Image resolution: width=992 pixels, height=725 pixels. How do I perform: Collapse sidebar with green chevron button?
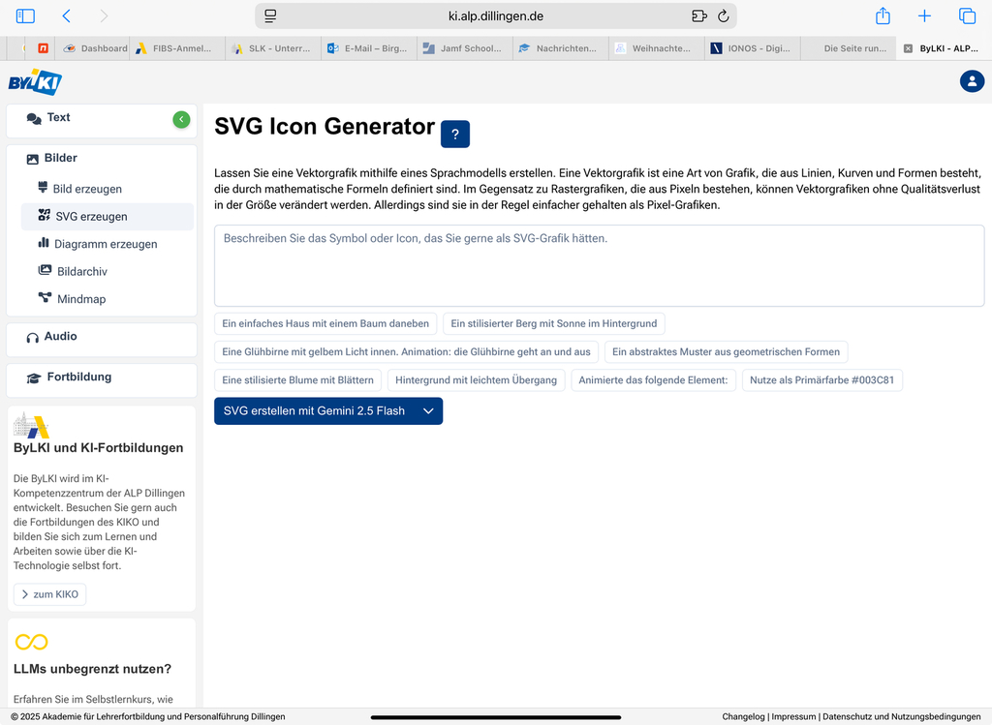click(181, 119)
